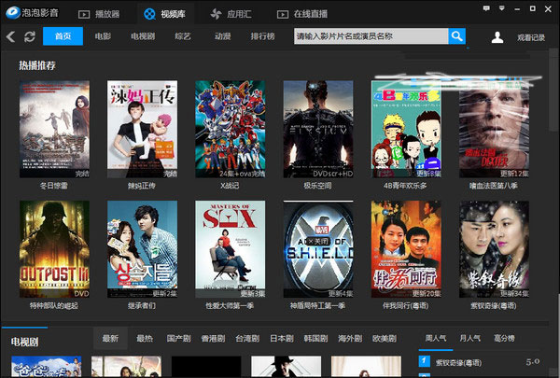Image resolution: width=560 pixels, height=378 pixels.
Task: Open the 动漫 anime category
Action: pos(222,36)
